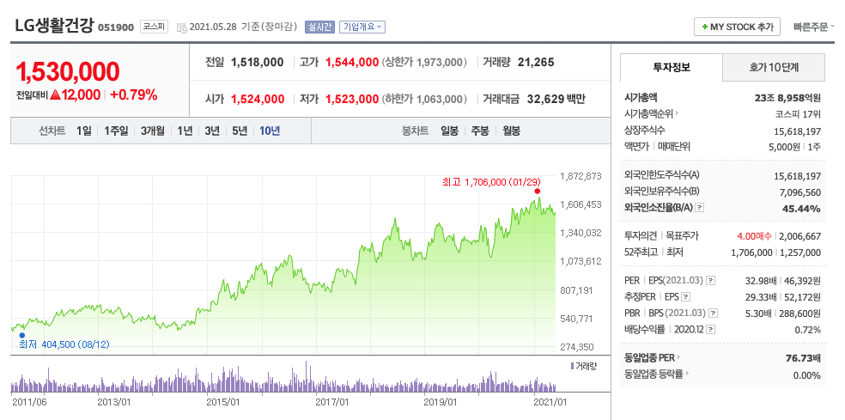Click the 외국인보유주식수 value 7,096,560
Image resolution: width=845 pixels, height=420 pixels.
[798, 191]
